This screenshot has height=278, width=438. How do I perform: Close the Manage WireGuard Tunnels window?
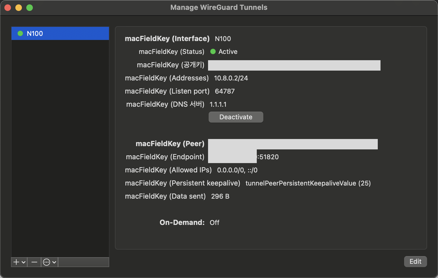click(x=8, y=8)
